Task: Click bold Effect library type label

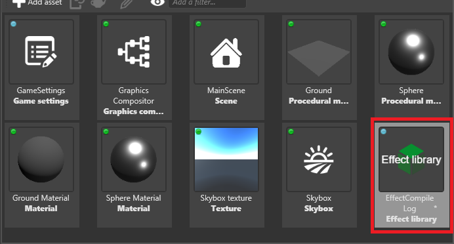Action: click(x=411, y=219)
